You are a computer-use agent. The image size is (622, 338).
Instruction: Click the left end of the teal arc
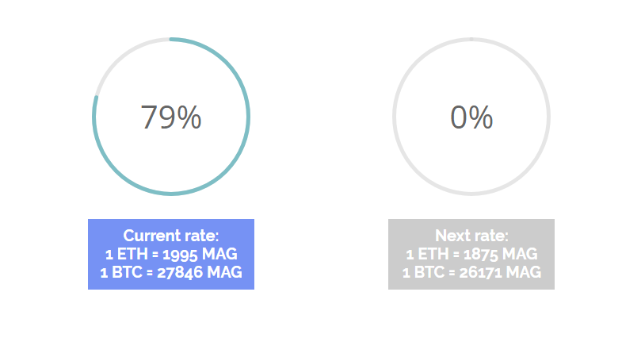[95, 99]
